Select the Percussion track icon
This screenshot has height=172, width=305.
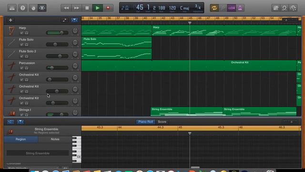11,66
